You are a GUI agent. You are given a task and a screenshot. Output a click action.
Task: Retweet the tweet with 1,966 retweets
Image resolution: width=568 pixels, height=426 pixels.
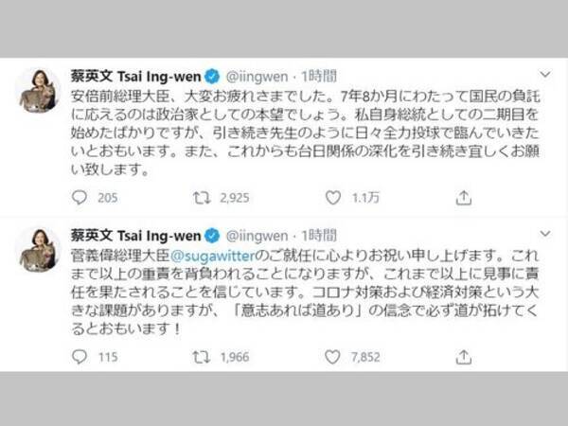[x=201, y=357]
